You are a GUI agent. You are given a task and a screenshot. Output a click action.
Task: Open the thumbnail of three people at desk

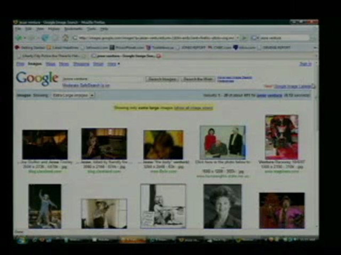click(223, 142)
